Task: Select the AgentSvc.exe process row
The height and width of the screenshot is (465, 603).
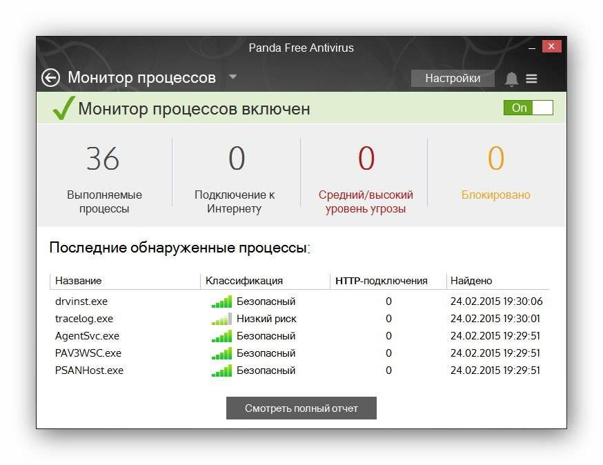Action: [299, 336]
